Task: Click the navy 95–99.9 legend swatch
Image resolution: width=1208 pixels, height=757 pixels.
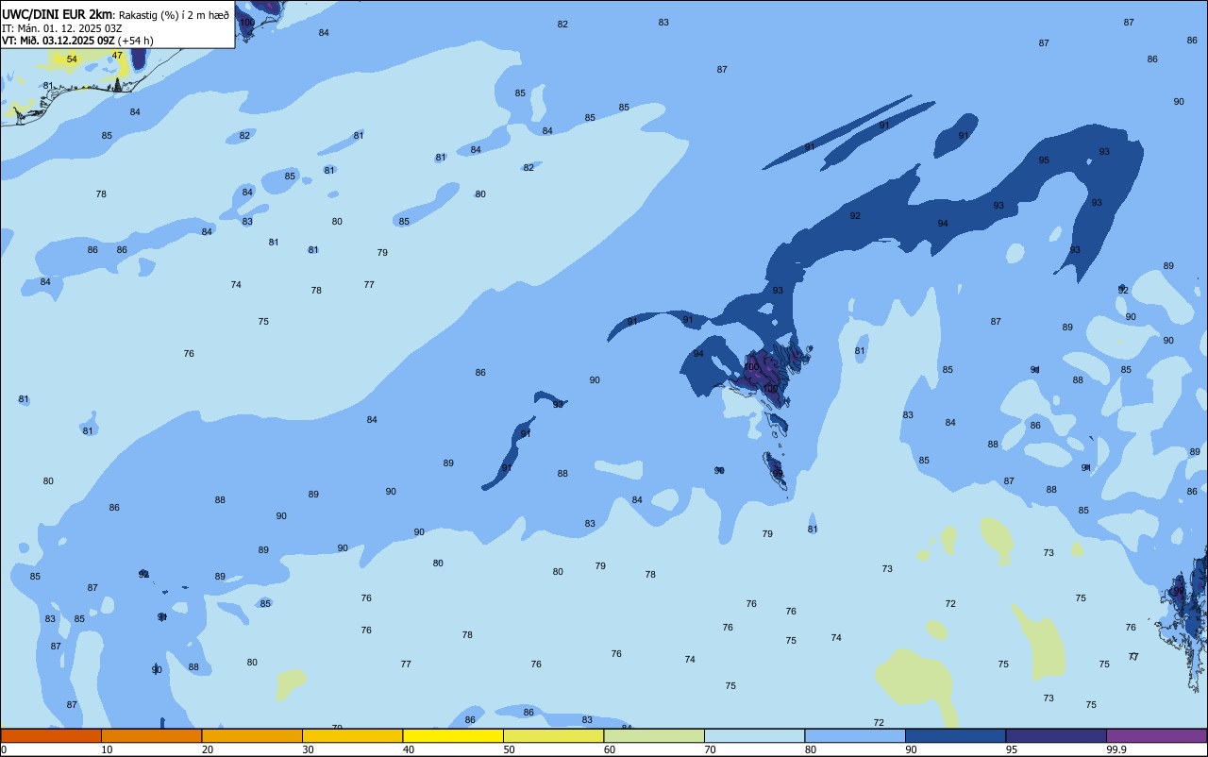Action: (x=1056, y=735)
